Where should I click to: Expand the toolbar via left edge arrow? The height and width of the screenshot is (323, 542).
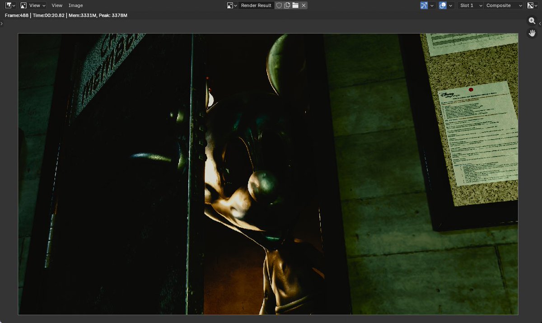click(x=2, y=23)
